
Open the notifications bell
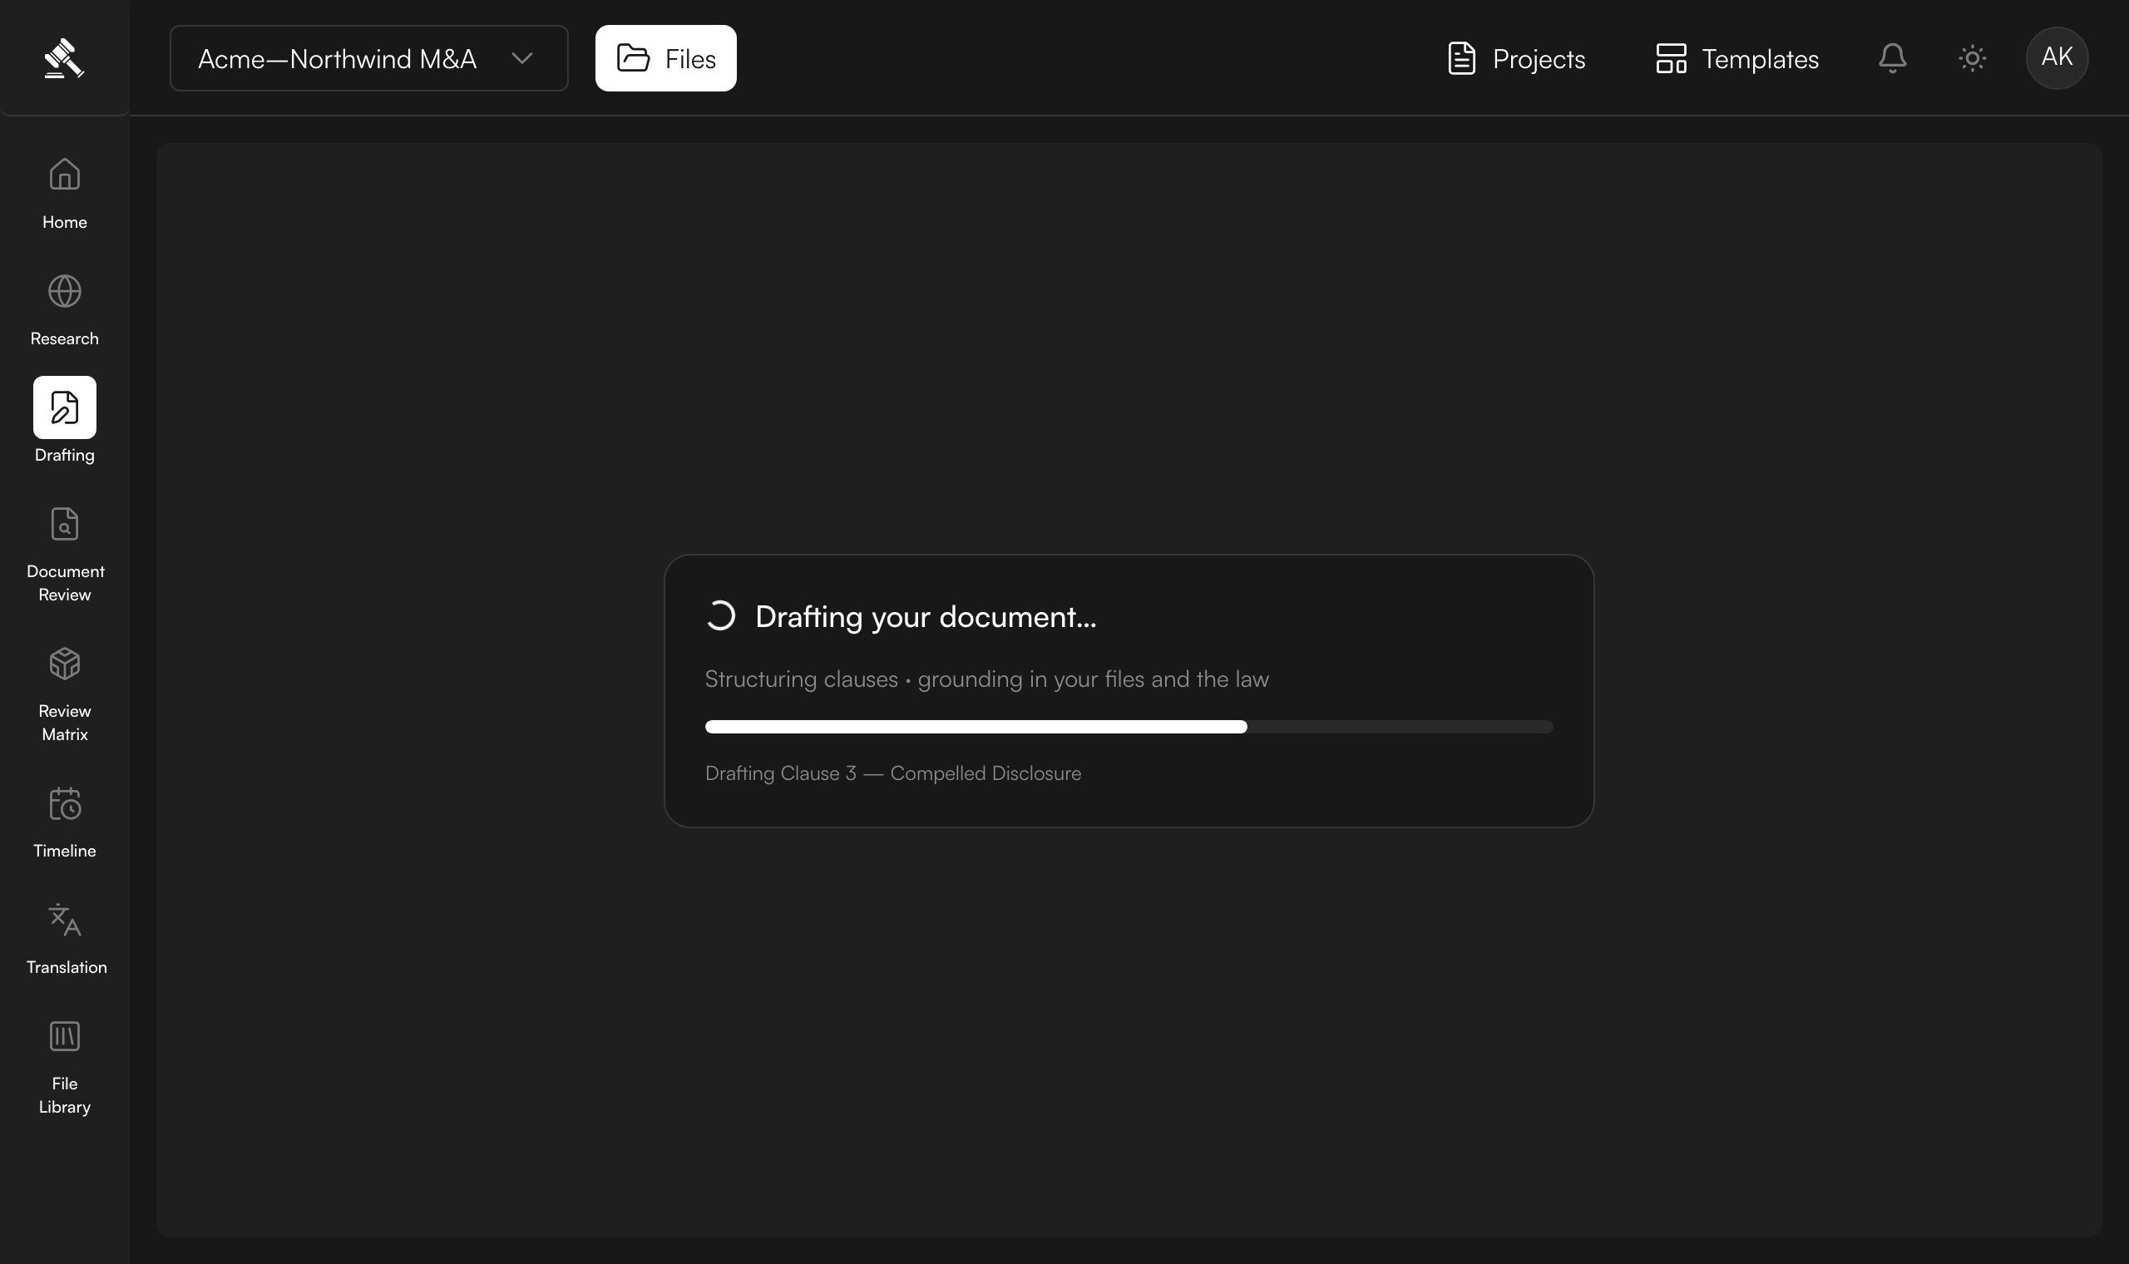pyautogui.click(x=1892, y=58)
